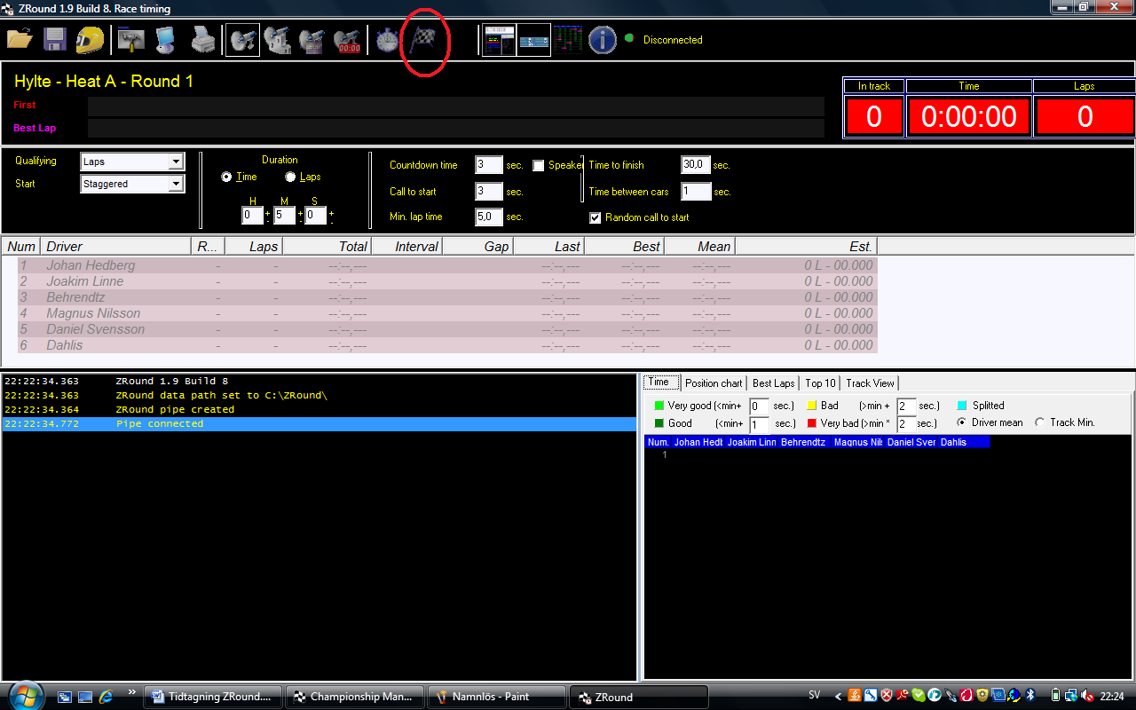The width and height of the screenshot is (1136, 710).
Task: Click the Laps column header
Action: pyautogui.click(x=253, y=247)
